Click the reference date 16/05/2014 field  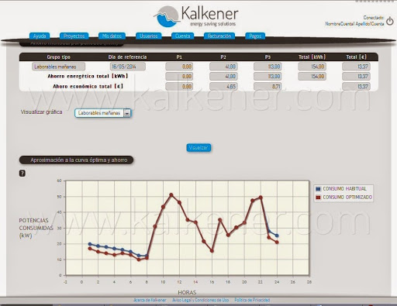pos(128,67)
